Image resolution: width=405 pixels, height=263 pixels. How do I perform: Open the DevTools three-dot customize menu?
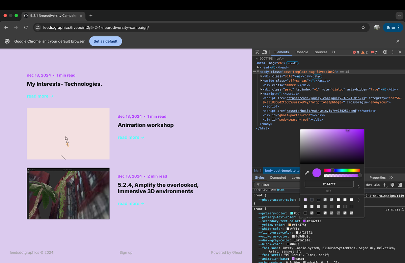(393, 52)
